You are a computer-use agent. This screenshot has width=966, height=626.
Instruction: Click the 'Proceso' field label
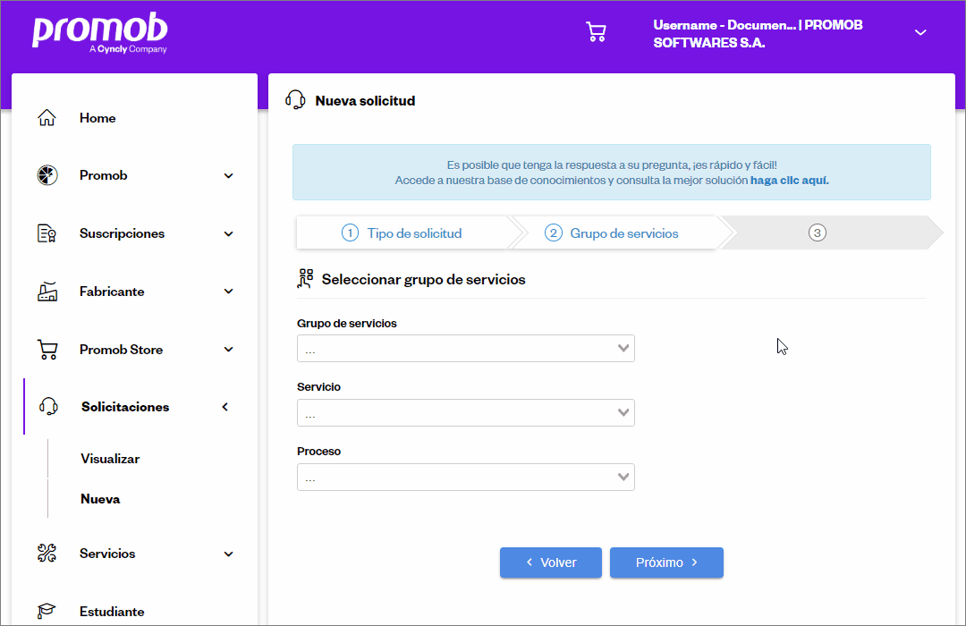click(x=318, y=451)
